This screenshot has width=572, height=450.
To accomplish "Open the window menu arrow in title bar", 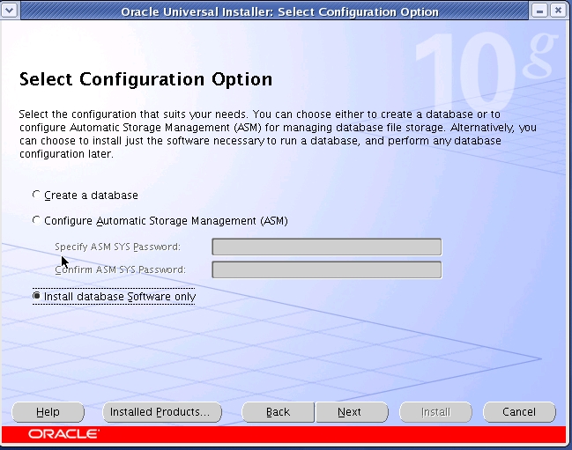I will (x=10, y=11).
